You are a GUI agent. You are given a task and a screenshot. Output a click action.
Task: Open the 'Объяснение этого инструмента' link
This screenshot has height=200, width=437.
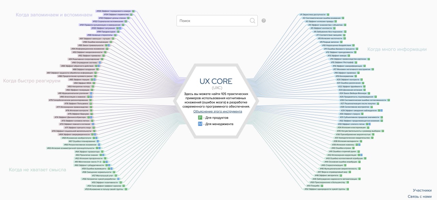(x=217, y=111)
